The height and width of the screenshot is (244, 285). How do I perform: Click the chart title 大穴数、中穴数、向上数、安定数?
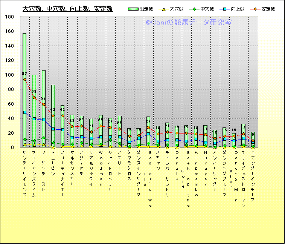point(67,9)
